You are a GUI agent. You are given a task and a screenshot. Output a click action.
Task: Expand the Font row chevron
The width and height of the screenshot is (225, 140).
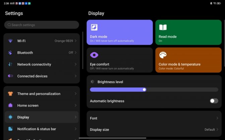217,118
